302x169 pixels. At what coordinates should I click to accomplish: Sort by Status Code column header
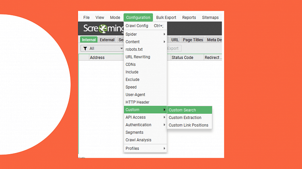[x=187, y=58]
